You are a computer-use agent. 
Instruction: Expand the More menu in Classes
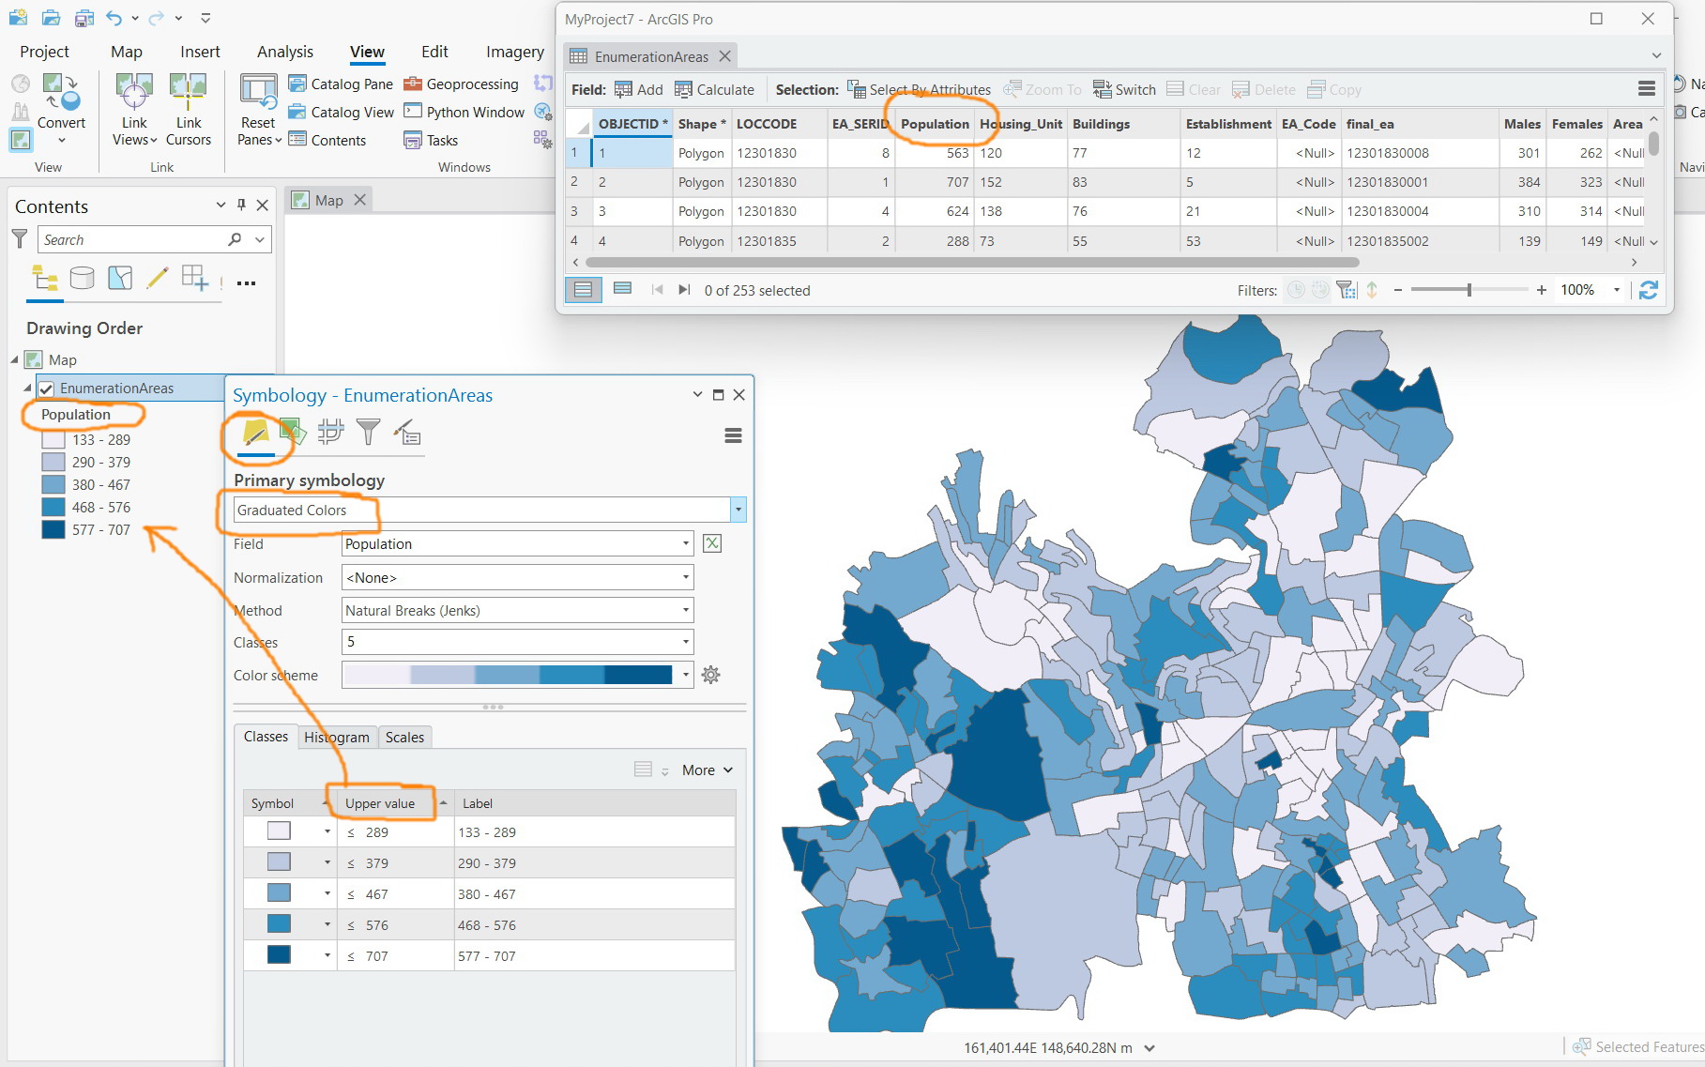pos(707,770)
